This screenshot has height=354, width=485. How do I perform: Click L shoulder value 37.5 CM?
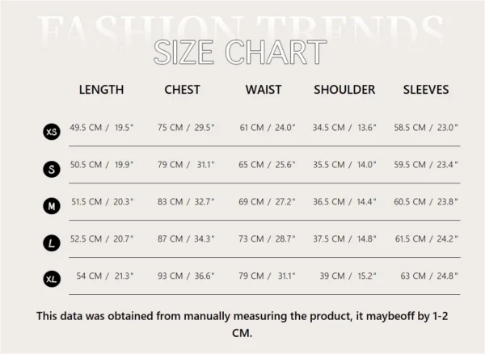329,238
